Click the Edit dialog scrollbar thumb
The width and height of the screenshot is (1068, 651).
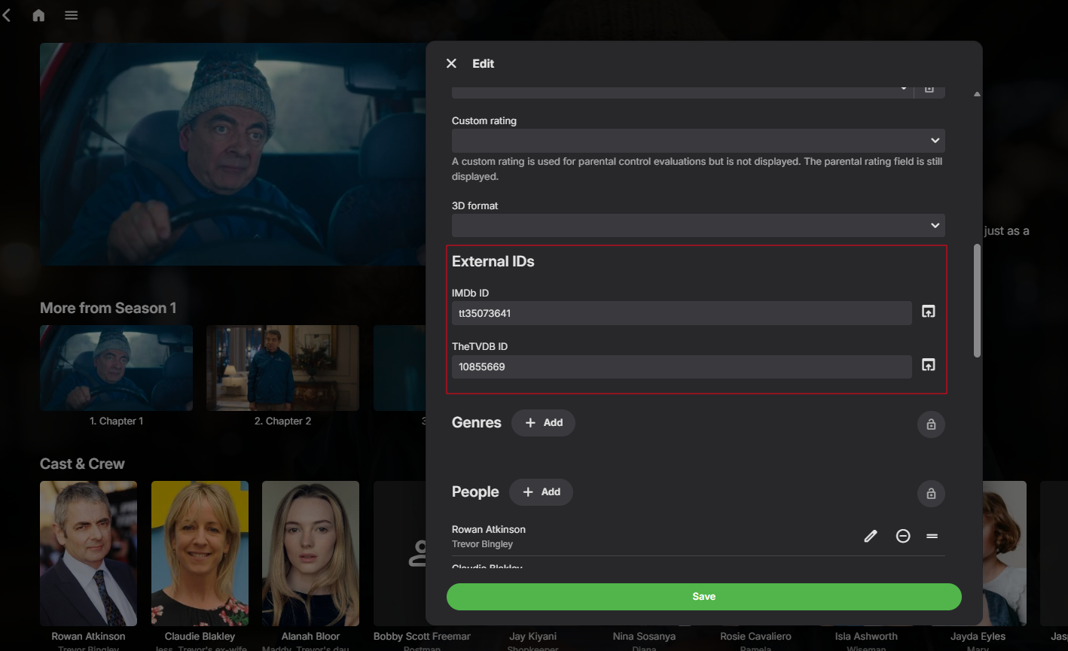coord(977,300)
